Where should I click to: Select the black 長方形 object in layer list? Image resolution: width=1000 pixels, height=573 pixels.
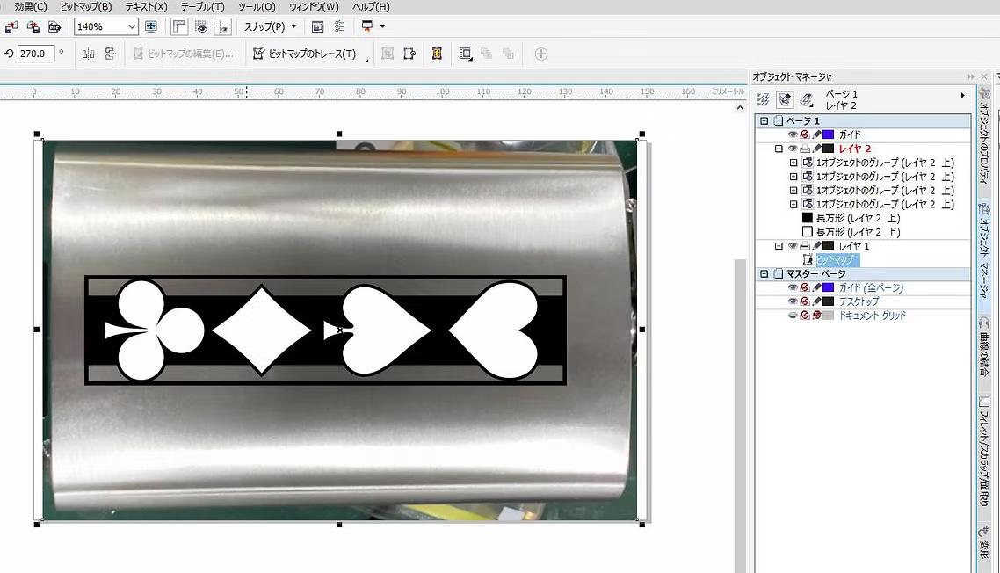[x=851, y=218]
